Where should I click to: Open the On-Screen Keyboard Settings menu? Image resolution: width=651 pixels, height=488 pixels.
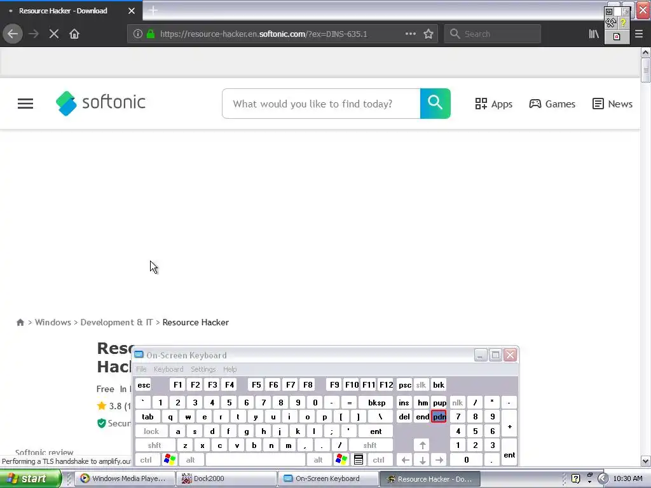pos(203,369)
